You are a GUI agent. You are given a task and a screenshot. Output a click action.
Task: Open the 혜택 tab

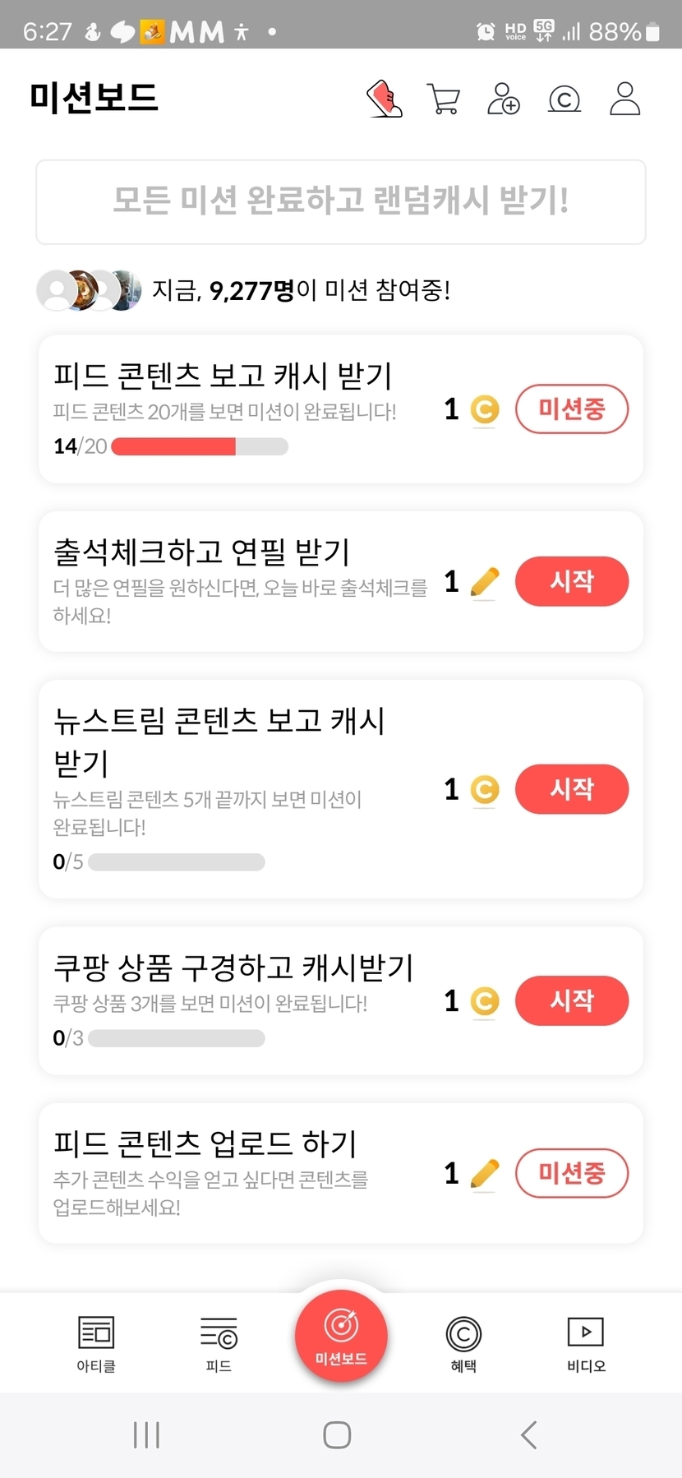coord(463,1342)
